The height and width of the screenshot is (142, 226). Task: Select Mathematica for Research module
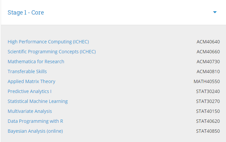pyautogui.click(x=36, y=62)
